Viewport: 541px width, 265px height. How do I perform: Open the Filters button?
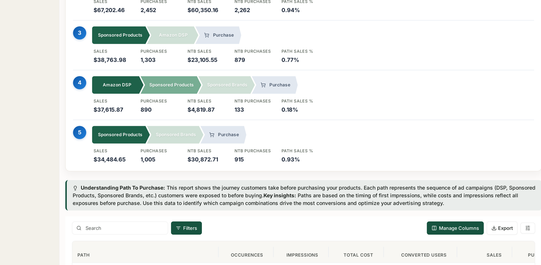186,228
